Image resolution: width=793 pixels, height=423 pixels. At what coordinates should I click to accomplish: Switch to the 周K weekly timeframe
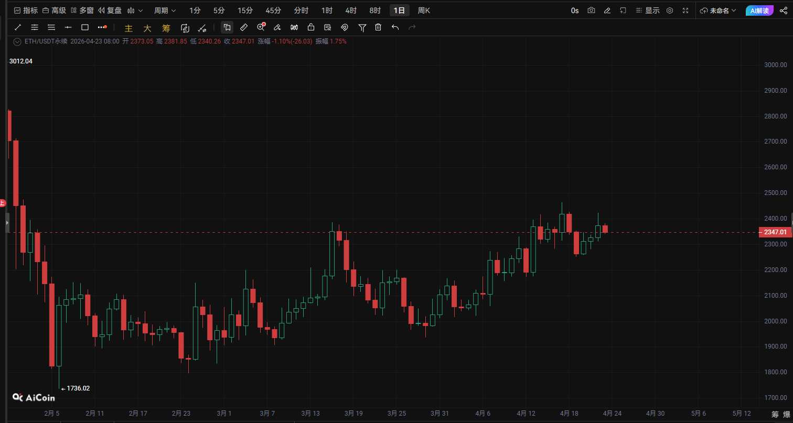click(424, 10)
